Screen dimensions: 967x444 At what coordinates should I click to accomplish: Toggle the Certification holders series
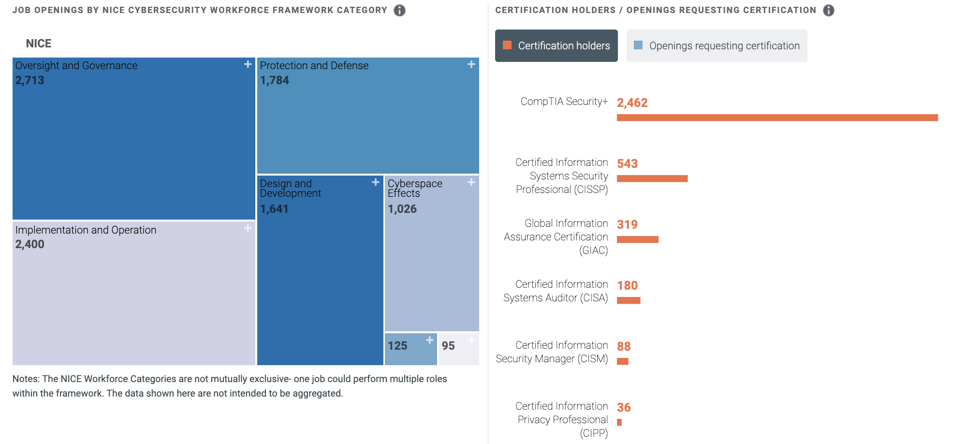557,45
